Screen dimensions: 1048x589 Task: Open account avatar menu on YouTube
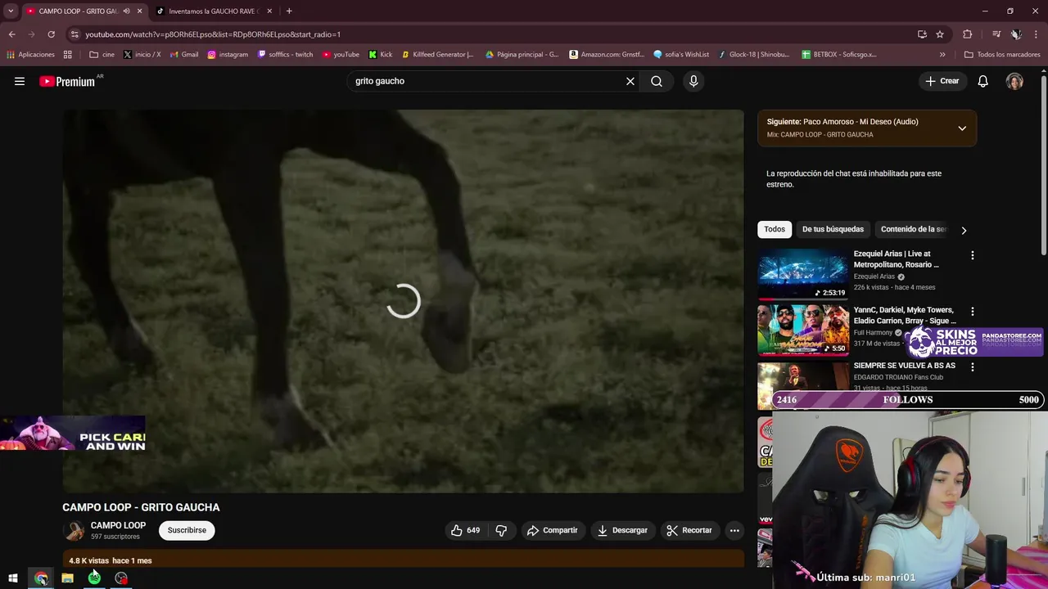pos(1014,81)
